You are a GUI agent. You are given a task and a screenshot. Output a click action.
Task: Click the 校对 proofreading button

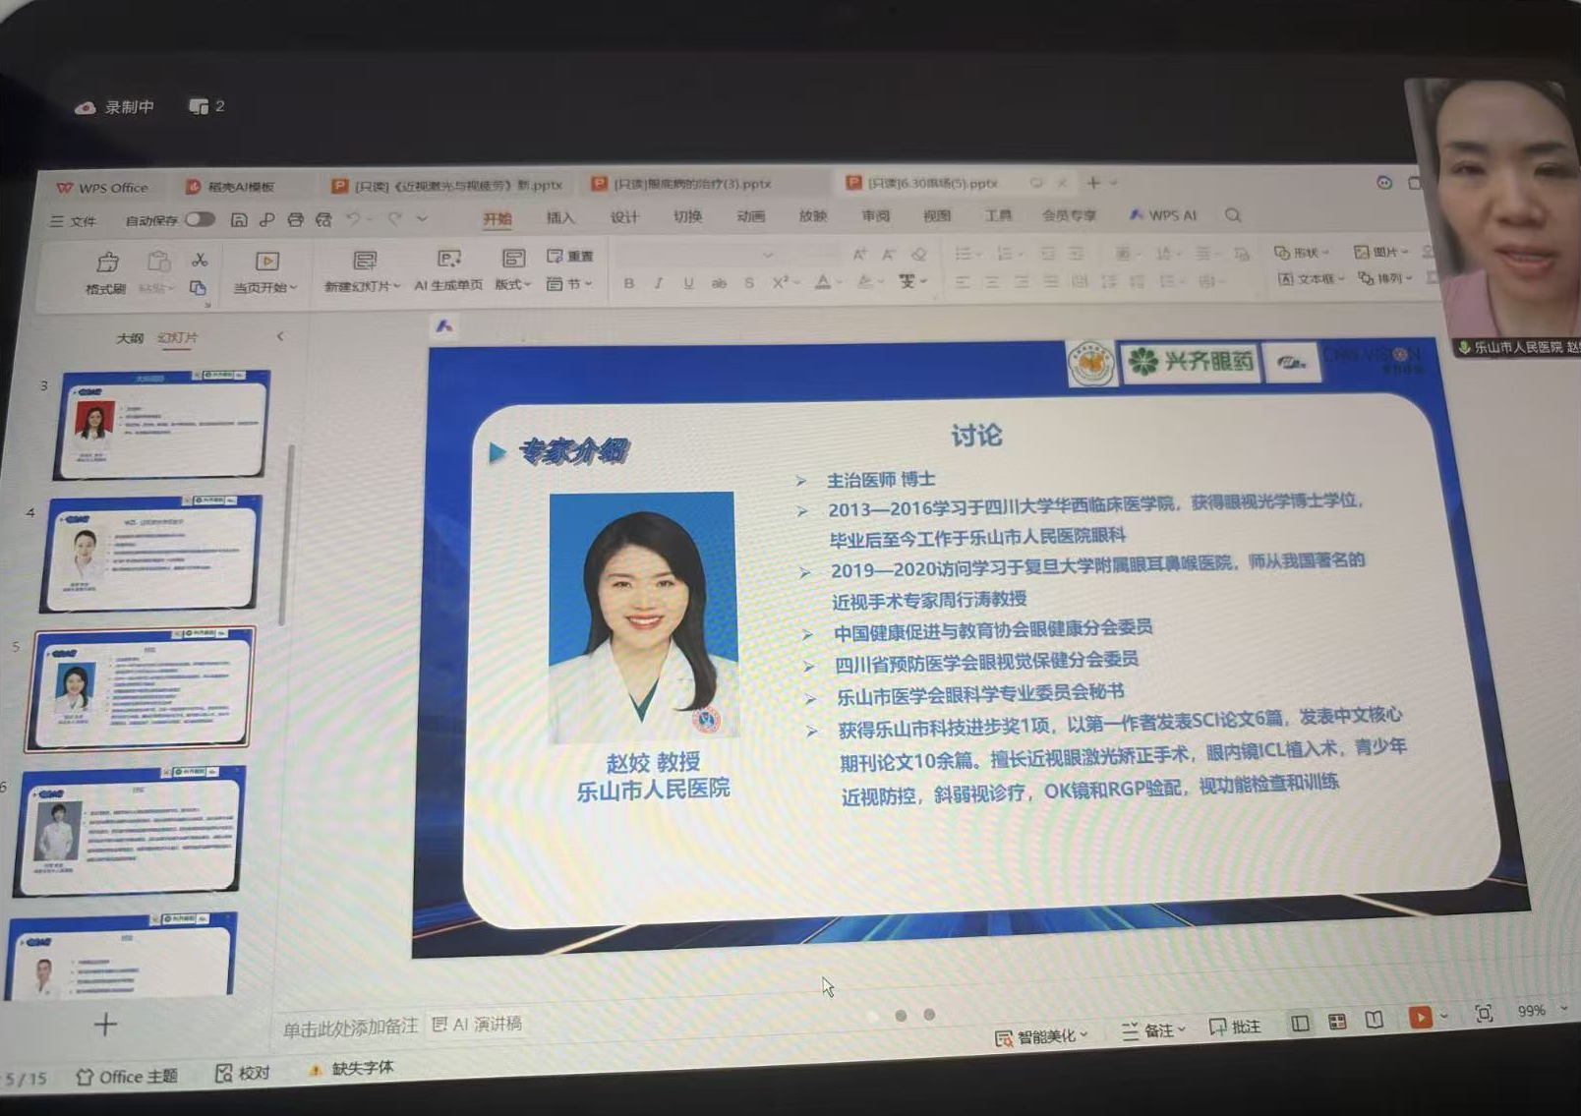tap(243, 1073)
